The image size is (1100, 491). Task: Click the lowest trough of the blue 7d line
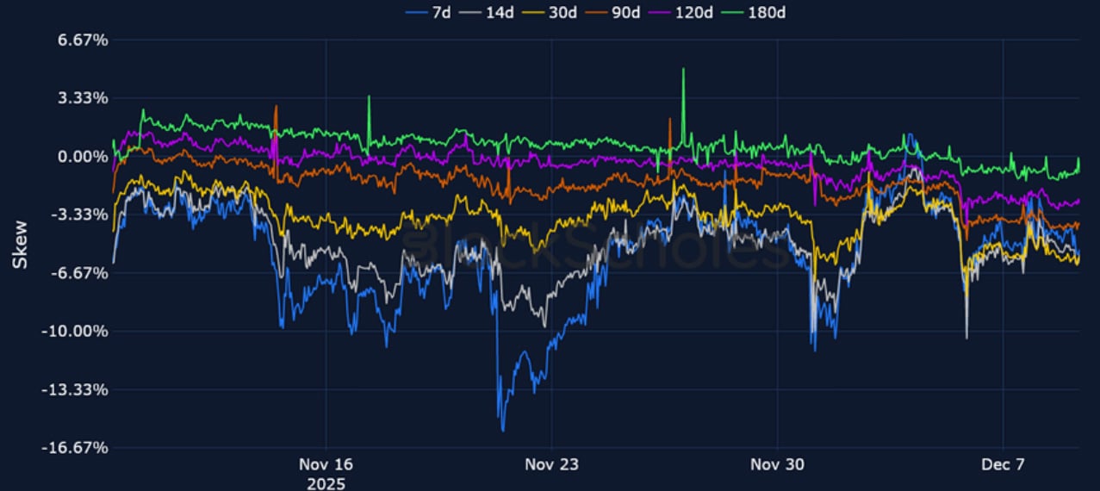[503, 430]
